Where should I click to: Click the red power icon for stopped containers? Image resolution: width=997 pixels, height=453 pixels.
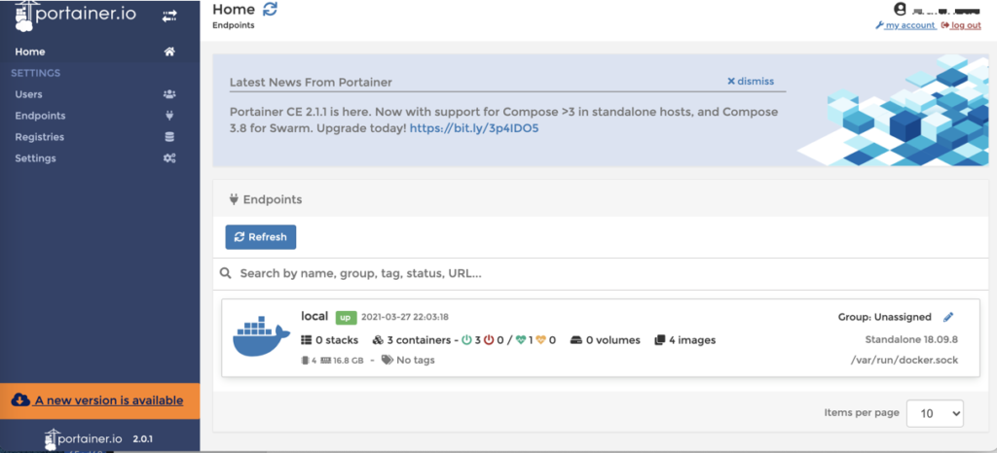tap(489, 340)
